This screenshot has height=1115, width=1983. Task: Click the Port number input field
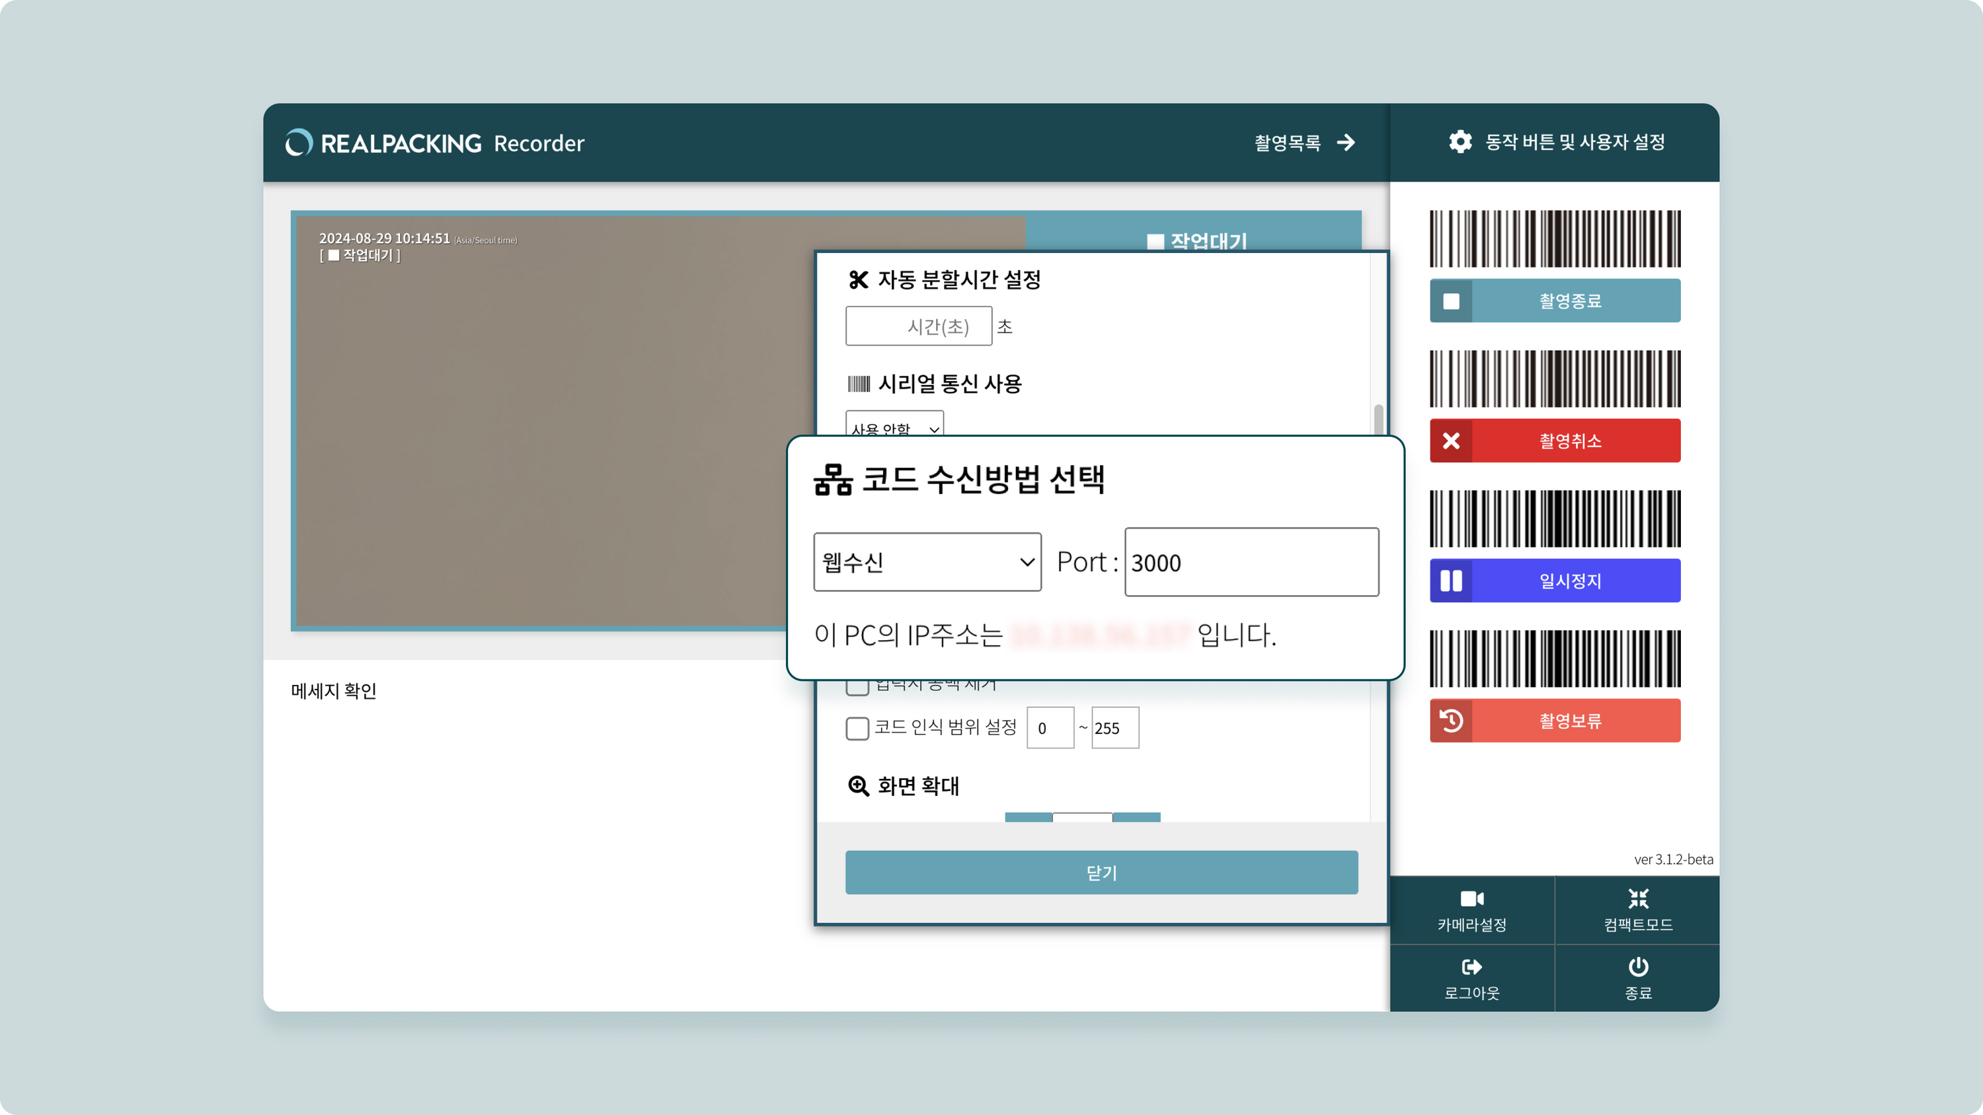[x=1251, y=561]
